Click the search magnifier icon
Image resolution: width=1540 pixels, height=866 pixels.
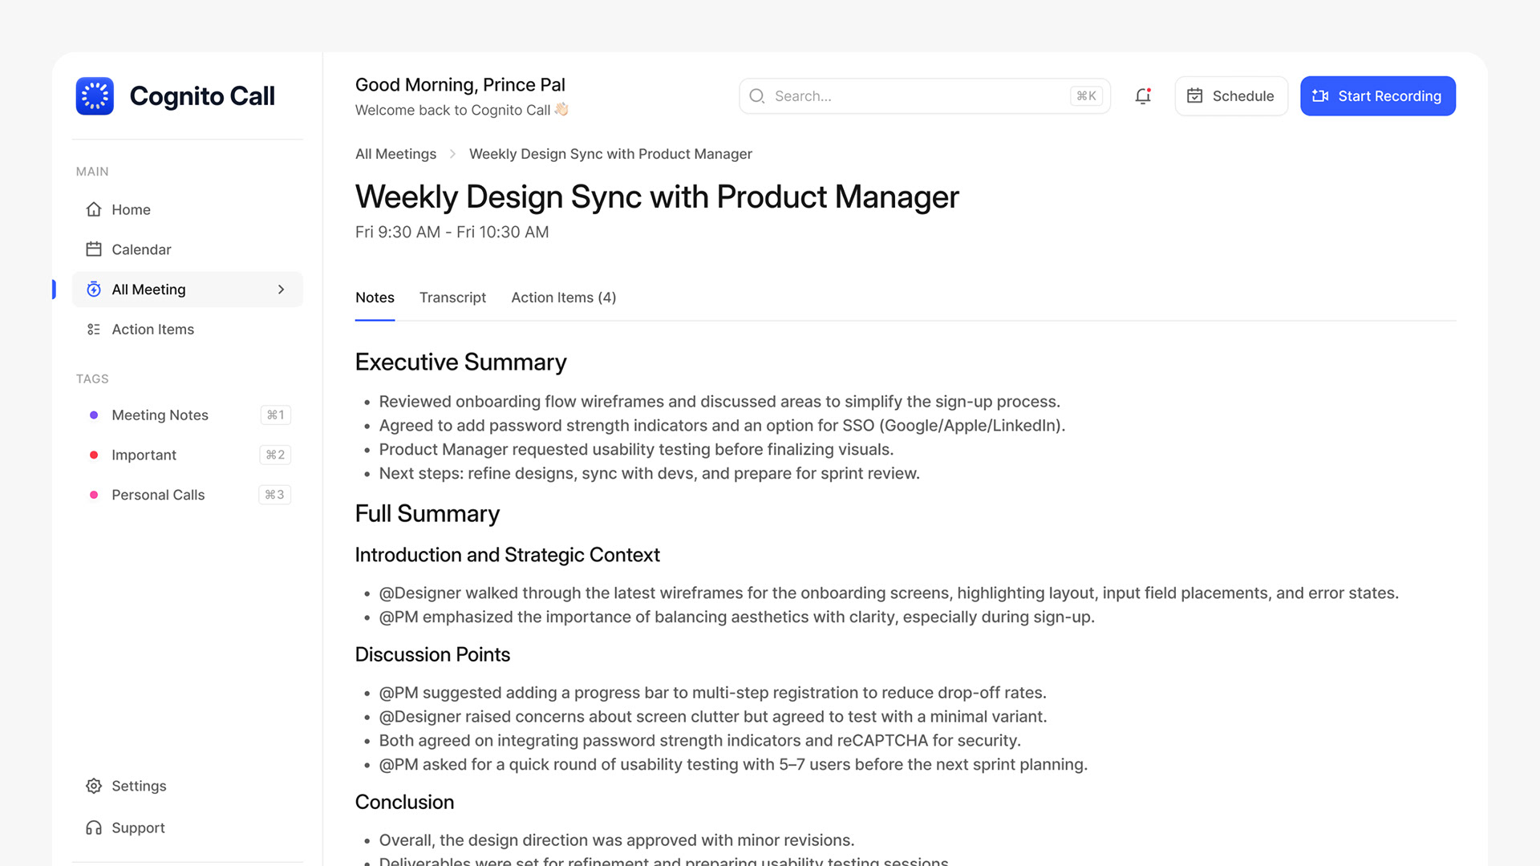click(x=756, y=96)
